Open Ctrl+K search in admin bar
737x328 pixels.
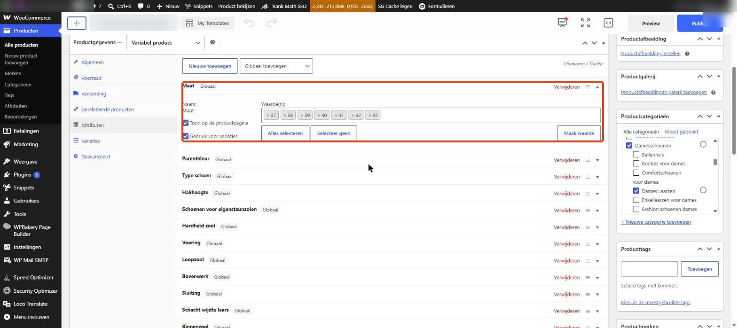coord(119,6)
